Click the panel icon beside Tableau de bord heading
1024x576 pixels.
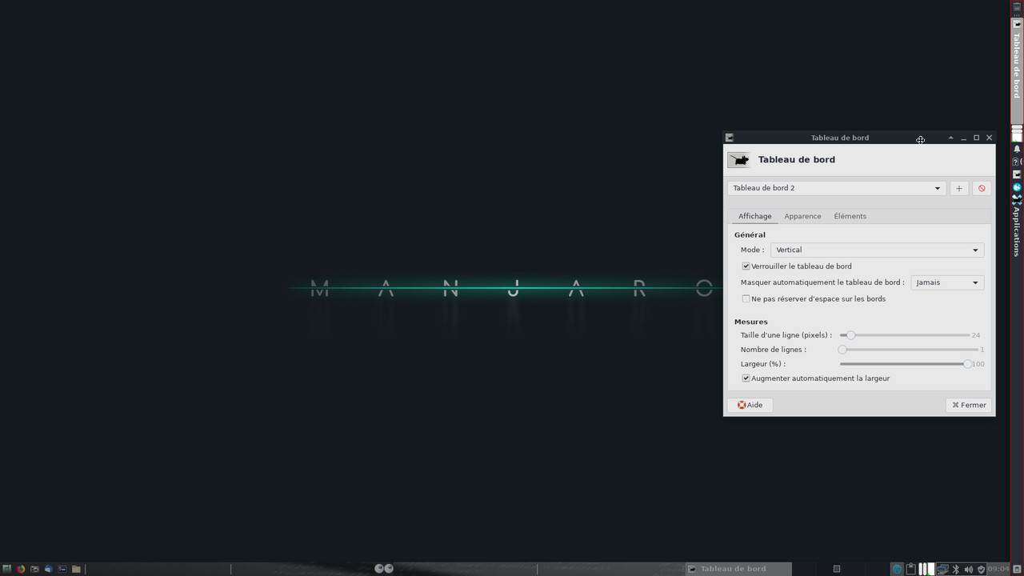(738, 160)
